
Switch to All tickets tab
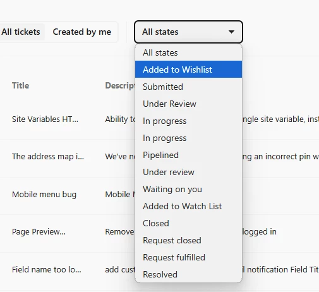tap(21, 32)
